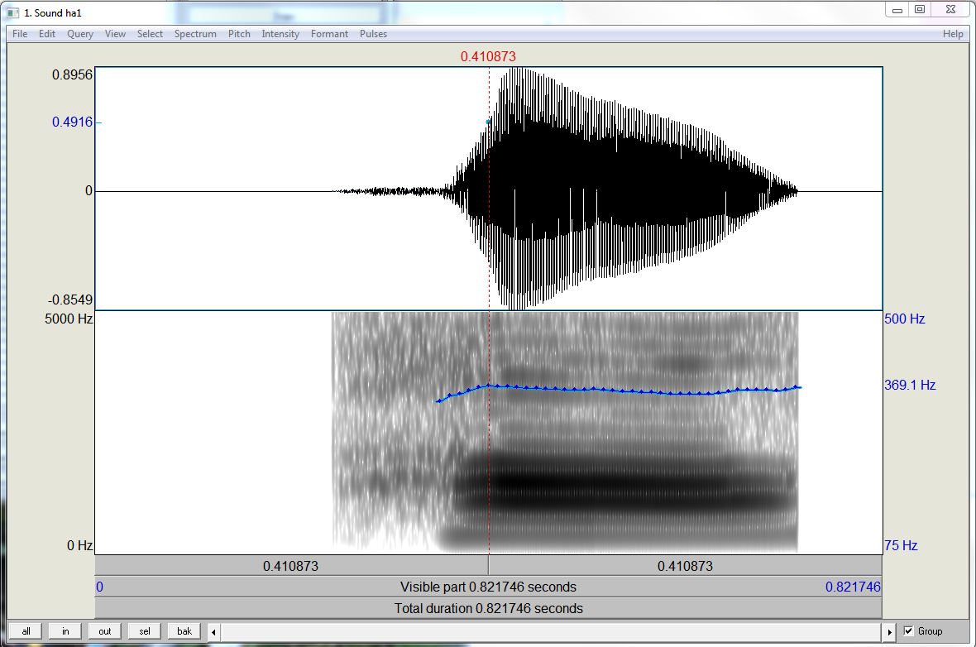Click the 500 Hz pitch ceiling label
976x647 pixels.
(x=904, y=319)
